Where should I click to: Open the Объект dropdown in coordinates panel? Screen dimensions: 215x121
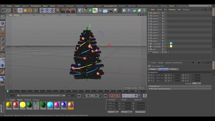tap(113, 112)
